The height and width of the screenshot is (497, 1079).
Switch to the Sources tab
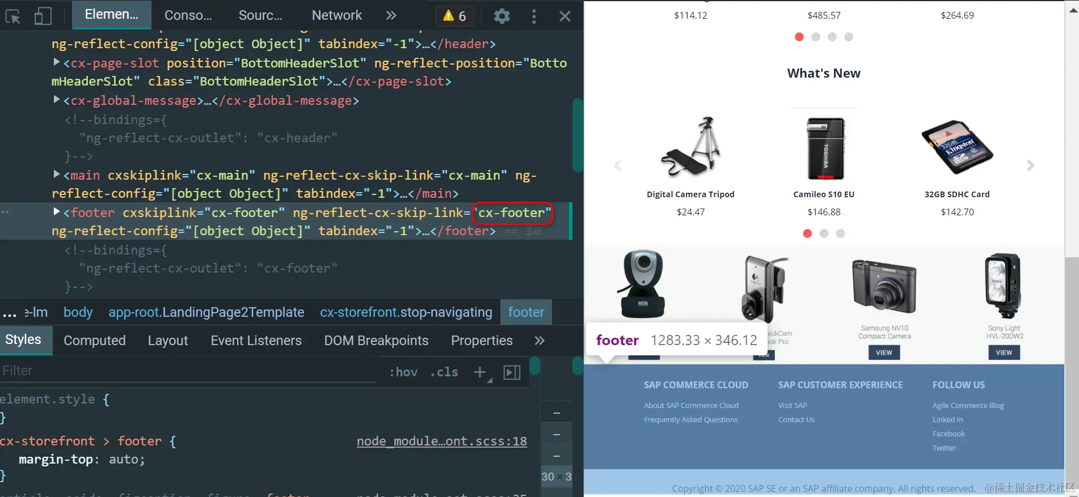click(x=260, y=15)
